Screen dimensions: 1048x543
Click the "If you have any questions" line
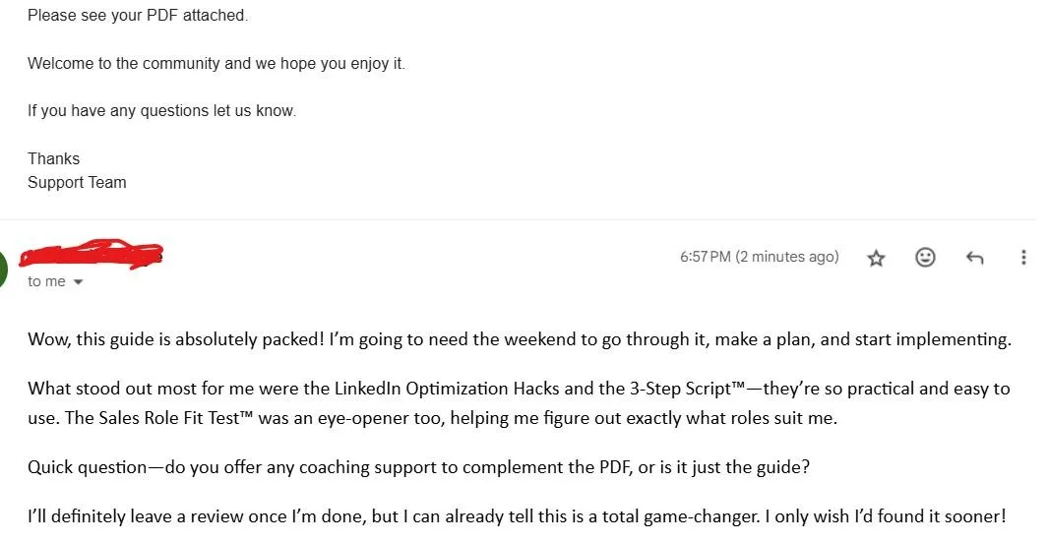[161, 111]
